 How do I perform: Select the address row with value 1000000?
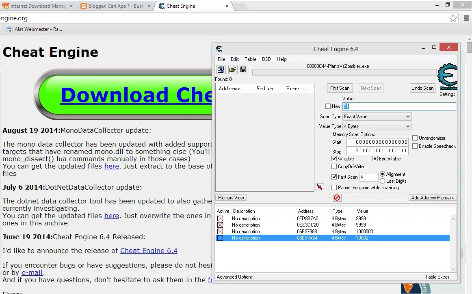[x=333, y=231]
